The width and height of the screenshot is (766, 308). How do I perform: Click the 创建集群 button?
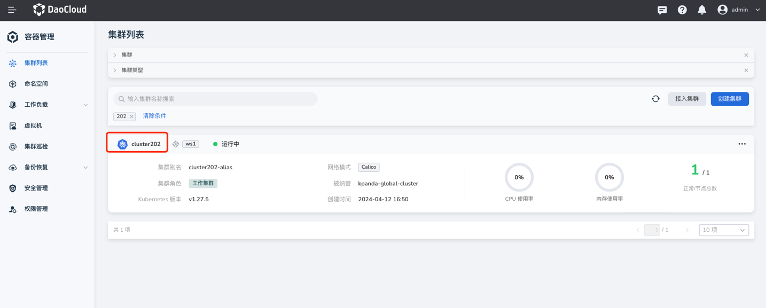click(x=729, y=99)
